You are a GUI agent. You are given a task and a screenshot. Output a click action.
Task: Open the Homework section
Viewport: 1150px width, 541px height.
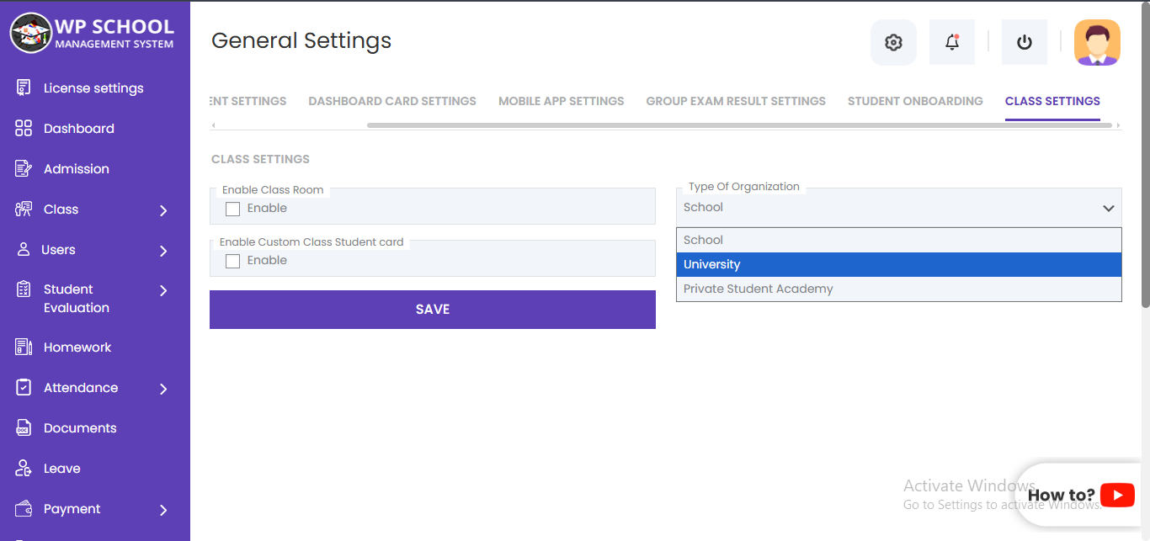[77, 347]
